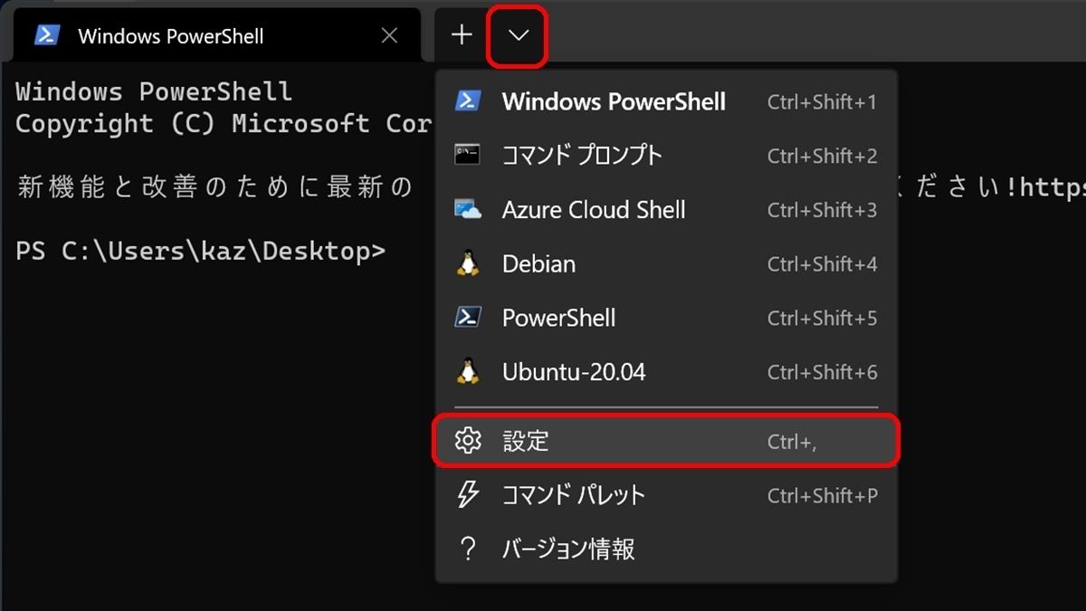Click the Ctrl+Shift+1 shortcut label
Image resolution: width=1086 pixels, height=611 pixels.
[x=822, y=102]
